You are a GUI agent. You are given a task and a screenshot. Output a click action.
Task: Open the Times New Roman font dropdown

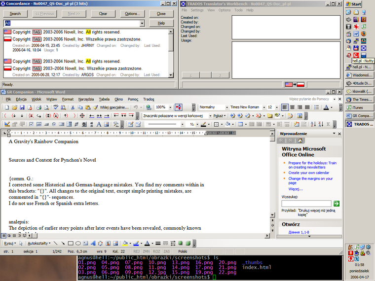click(264, 107)
